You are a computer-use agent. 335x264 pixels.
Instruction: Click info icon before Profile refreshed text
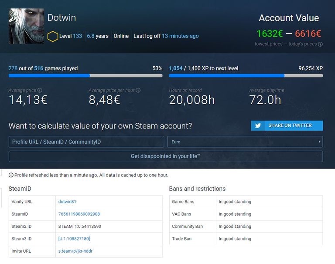pos(11,175)
